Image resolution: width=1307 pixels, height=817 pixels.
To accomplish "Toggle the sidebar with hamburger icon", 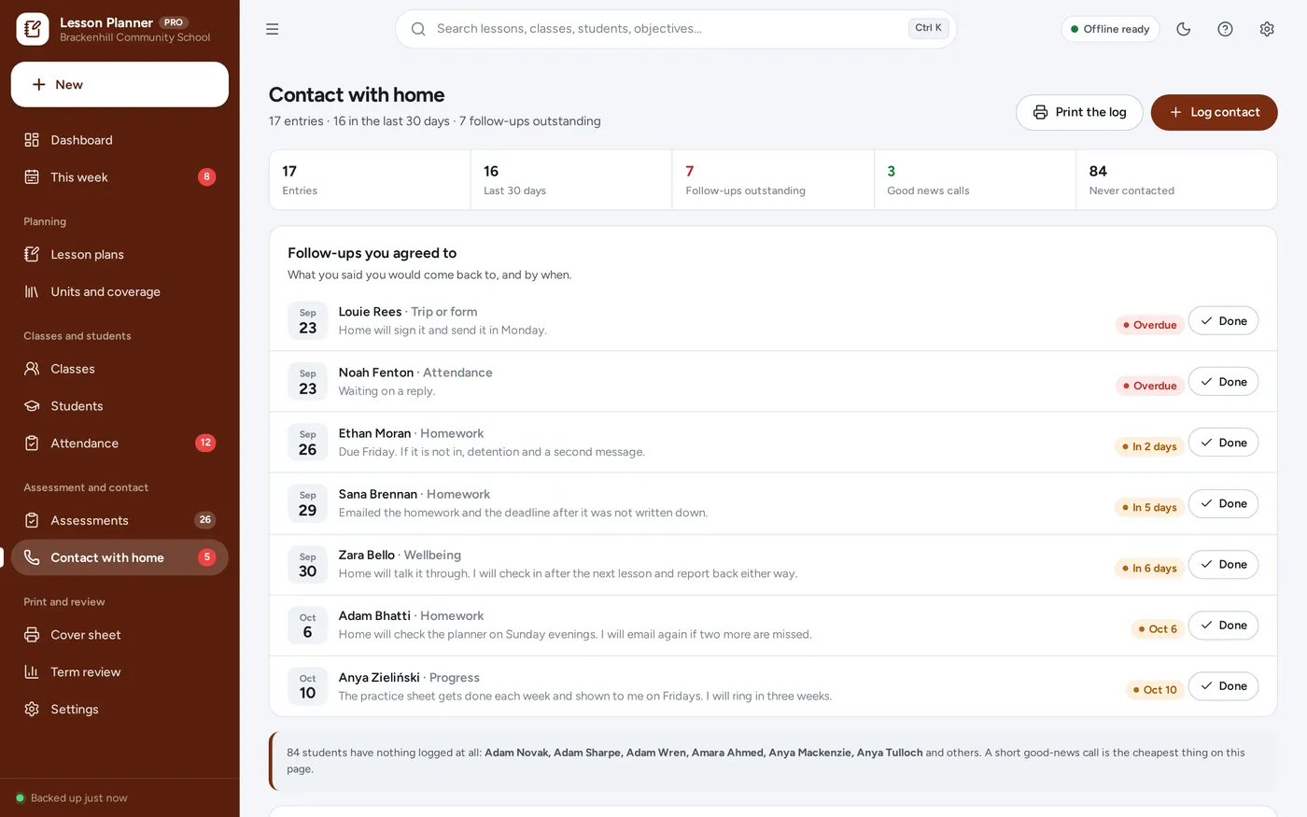I will 273,29.
